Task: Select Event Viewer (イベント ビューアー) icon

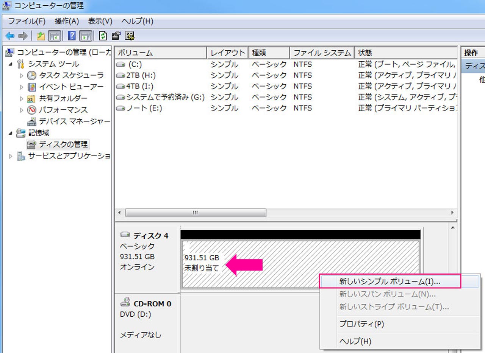Action: point(32,87)
